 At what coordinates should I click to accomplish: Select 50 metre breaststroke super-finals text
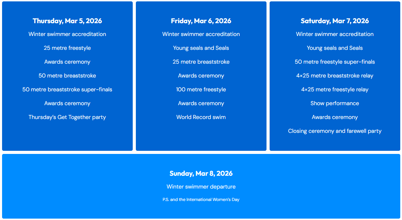(x=67, y=90)
